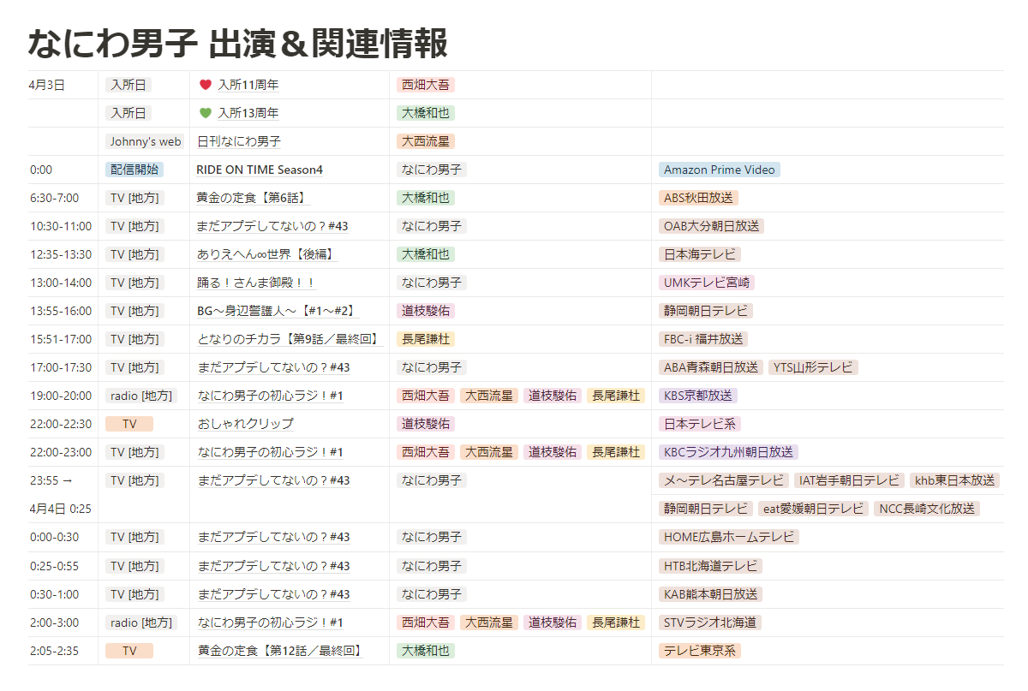
Task: Open となりのチカラ【第9話/最終回】 entry
Action: [288, 339]
